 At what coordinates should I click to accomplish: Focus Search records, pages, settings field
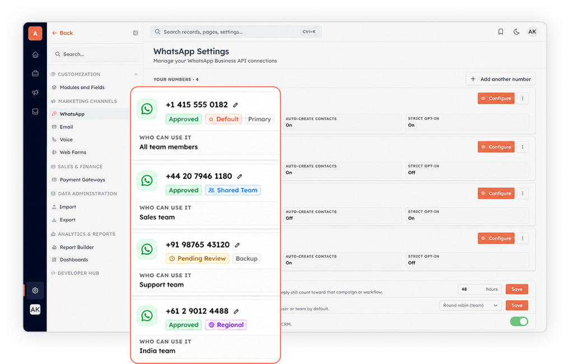point(236,31)
